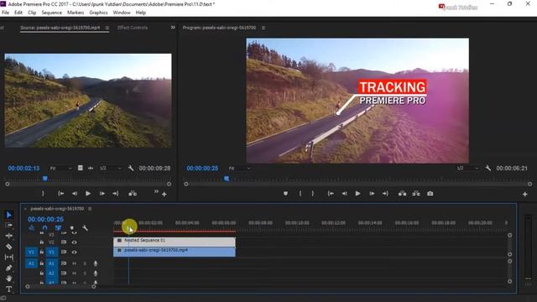Mark In in Program monitor
537x302 pixels.
(x=300, y=194)
